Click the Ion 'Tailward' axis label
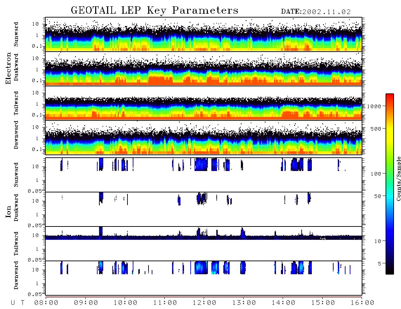 click(16, 244)
